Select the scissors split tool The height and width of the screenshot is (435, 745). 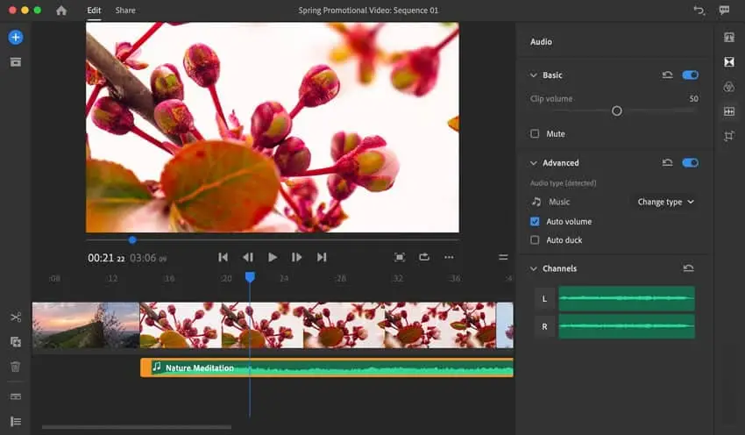coord(16,317)
